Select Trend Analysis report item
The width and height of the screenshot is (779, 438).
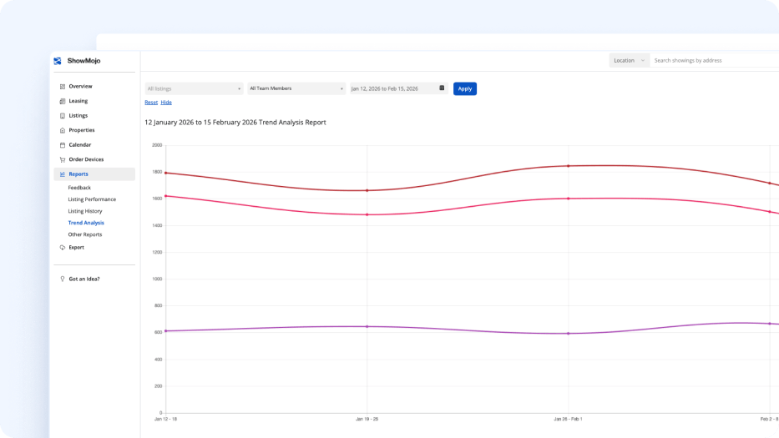click(86, 223)
